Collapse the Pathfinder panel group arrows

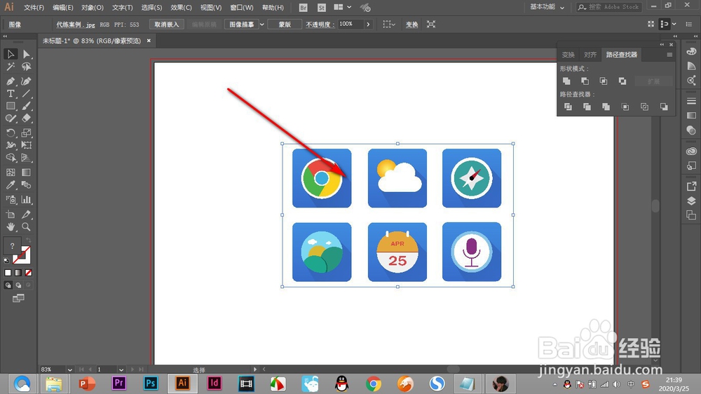662,44
